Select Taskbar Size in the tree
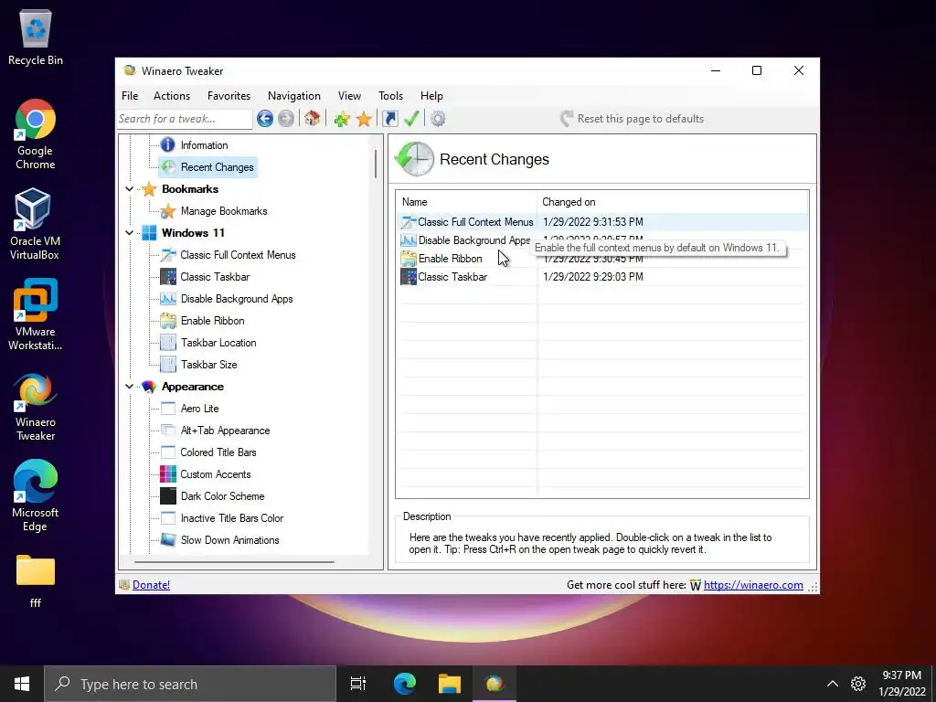The height and width of the screenshot is (702, 936). 209,365
